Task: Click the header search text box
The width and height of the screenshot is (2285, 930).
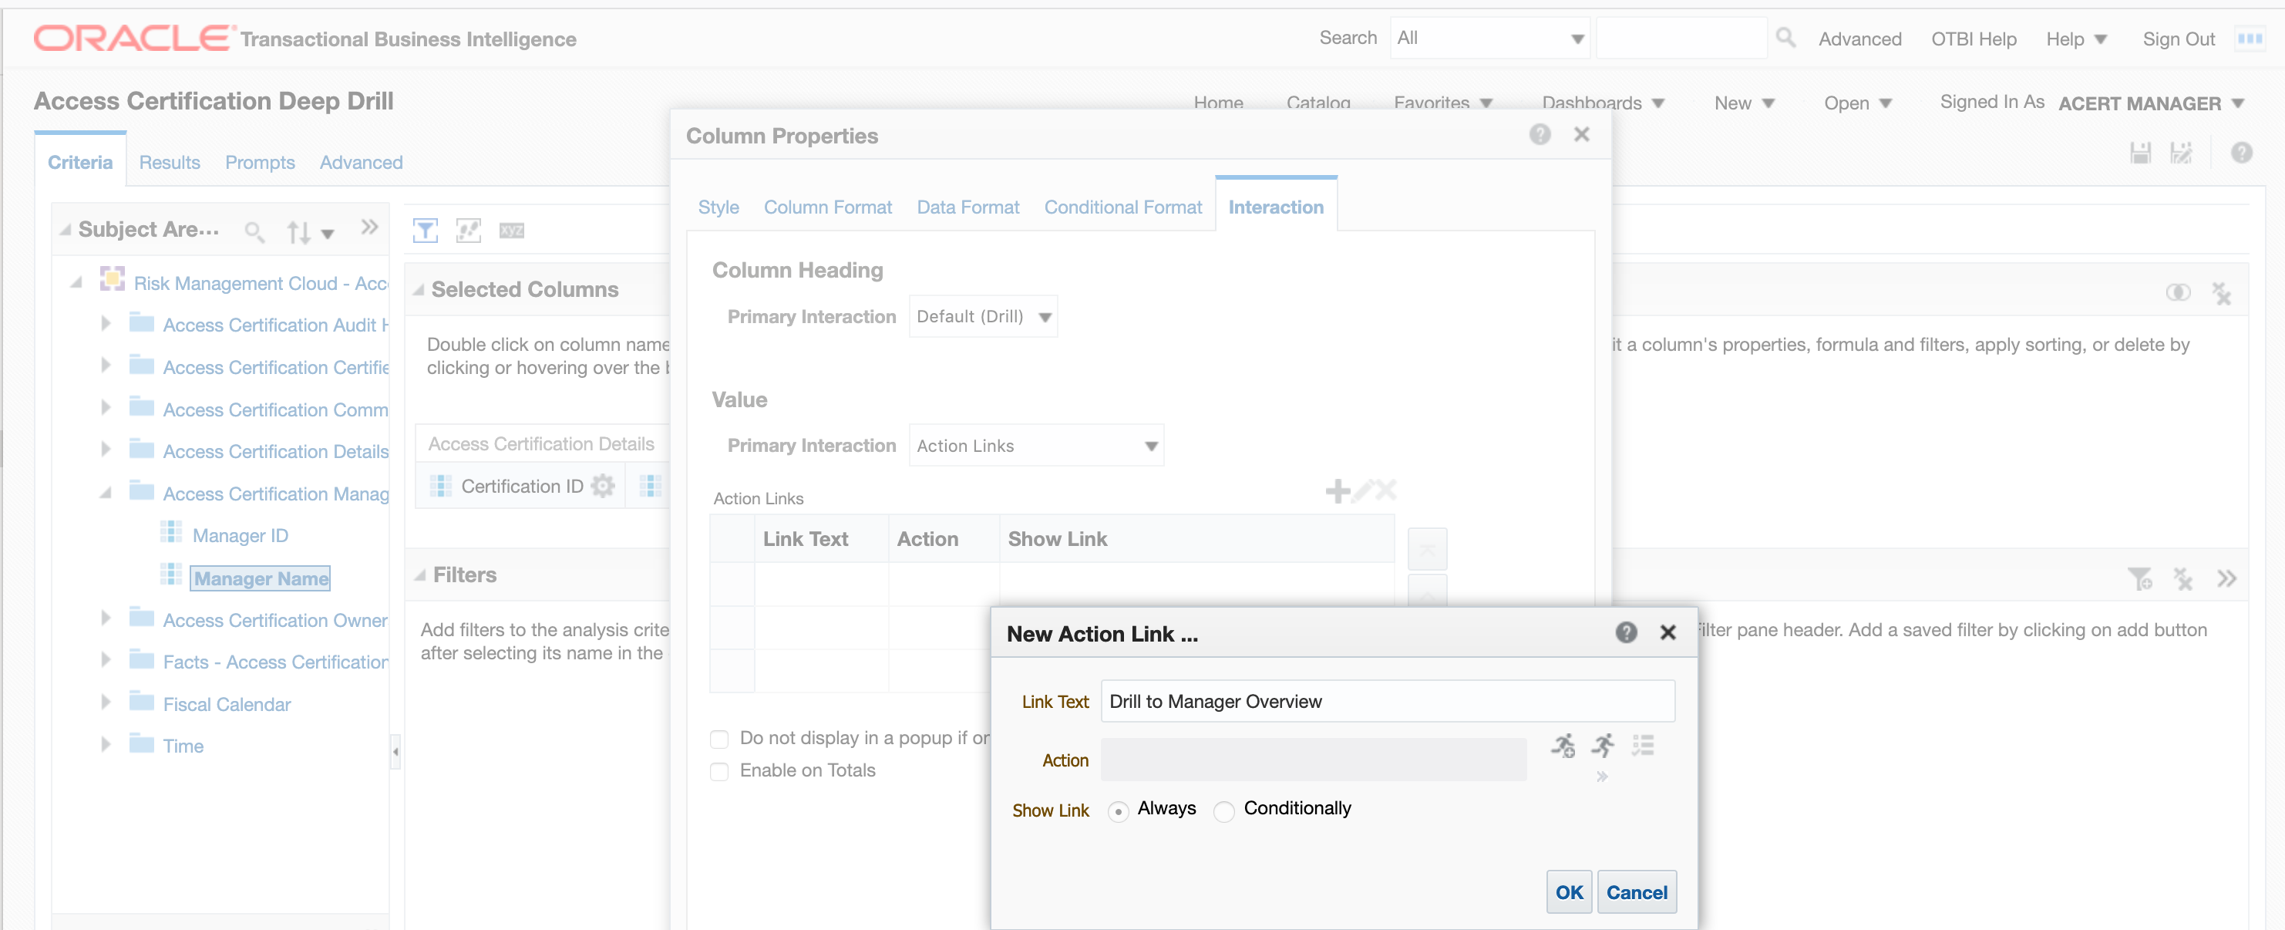Action: 1681,38
